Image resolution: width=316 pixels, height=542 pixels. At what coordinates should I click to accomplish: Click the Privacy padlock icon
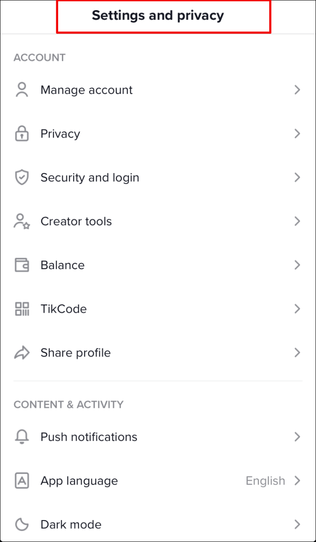[x=22, y=134]
